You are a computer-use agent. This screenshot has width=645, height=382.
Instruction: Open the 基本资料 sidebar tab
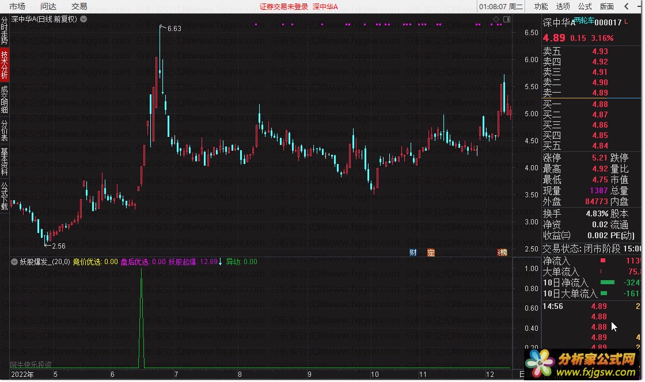(5, 162)
